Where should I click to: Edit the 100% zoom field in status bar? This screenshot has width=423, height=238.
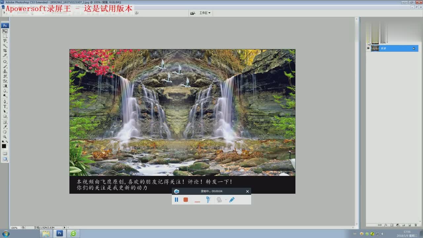click(x=15, y=228)
